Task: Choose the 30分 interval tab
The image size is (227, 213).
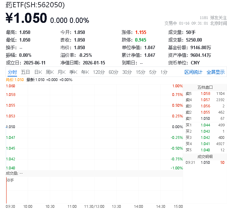Action: (127, 72)
